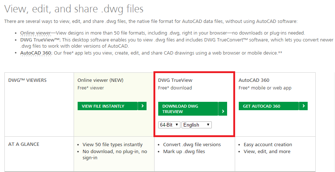Click the 'AutoCAD 360' column title in table
This screenshot has width=335, height=172.
tap(254, 80)
